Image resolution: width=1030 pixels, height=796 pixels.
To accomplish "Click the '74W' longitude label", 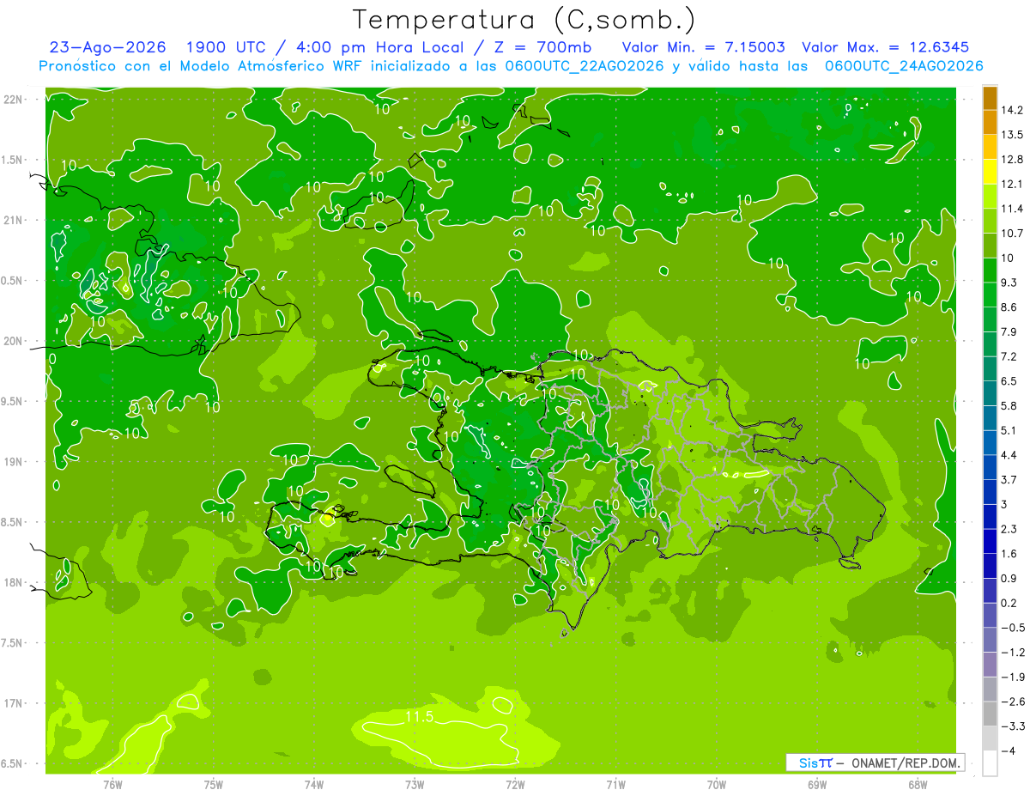I will coord(314,785).
